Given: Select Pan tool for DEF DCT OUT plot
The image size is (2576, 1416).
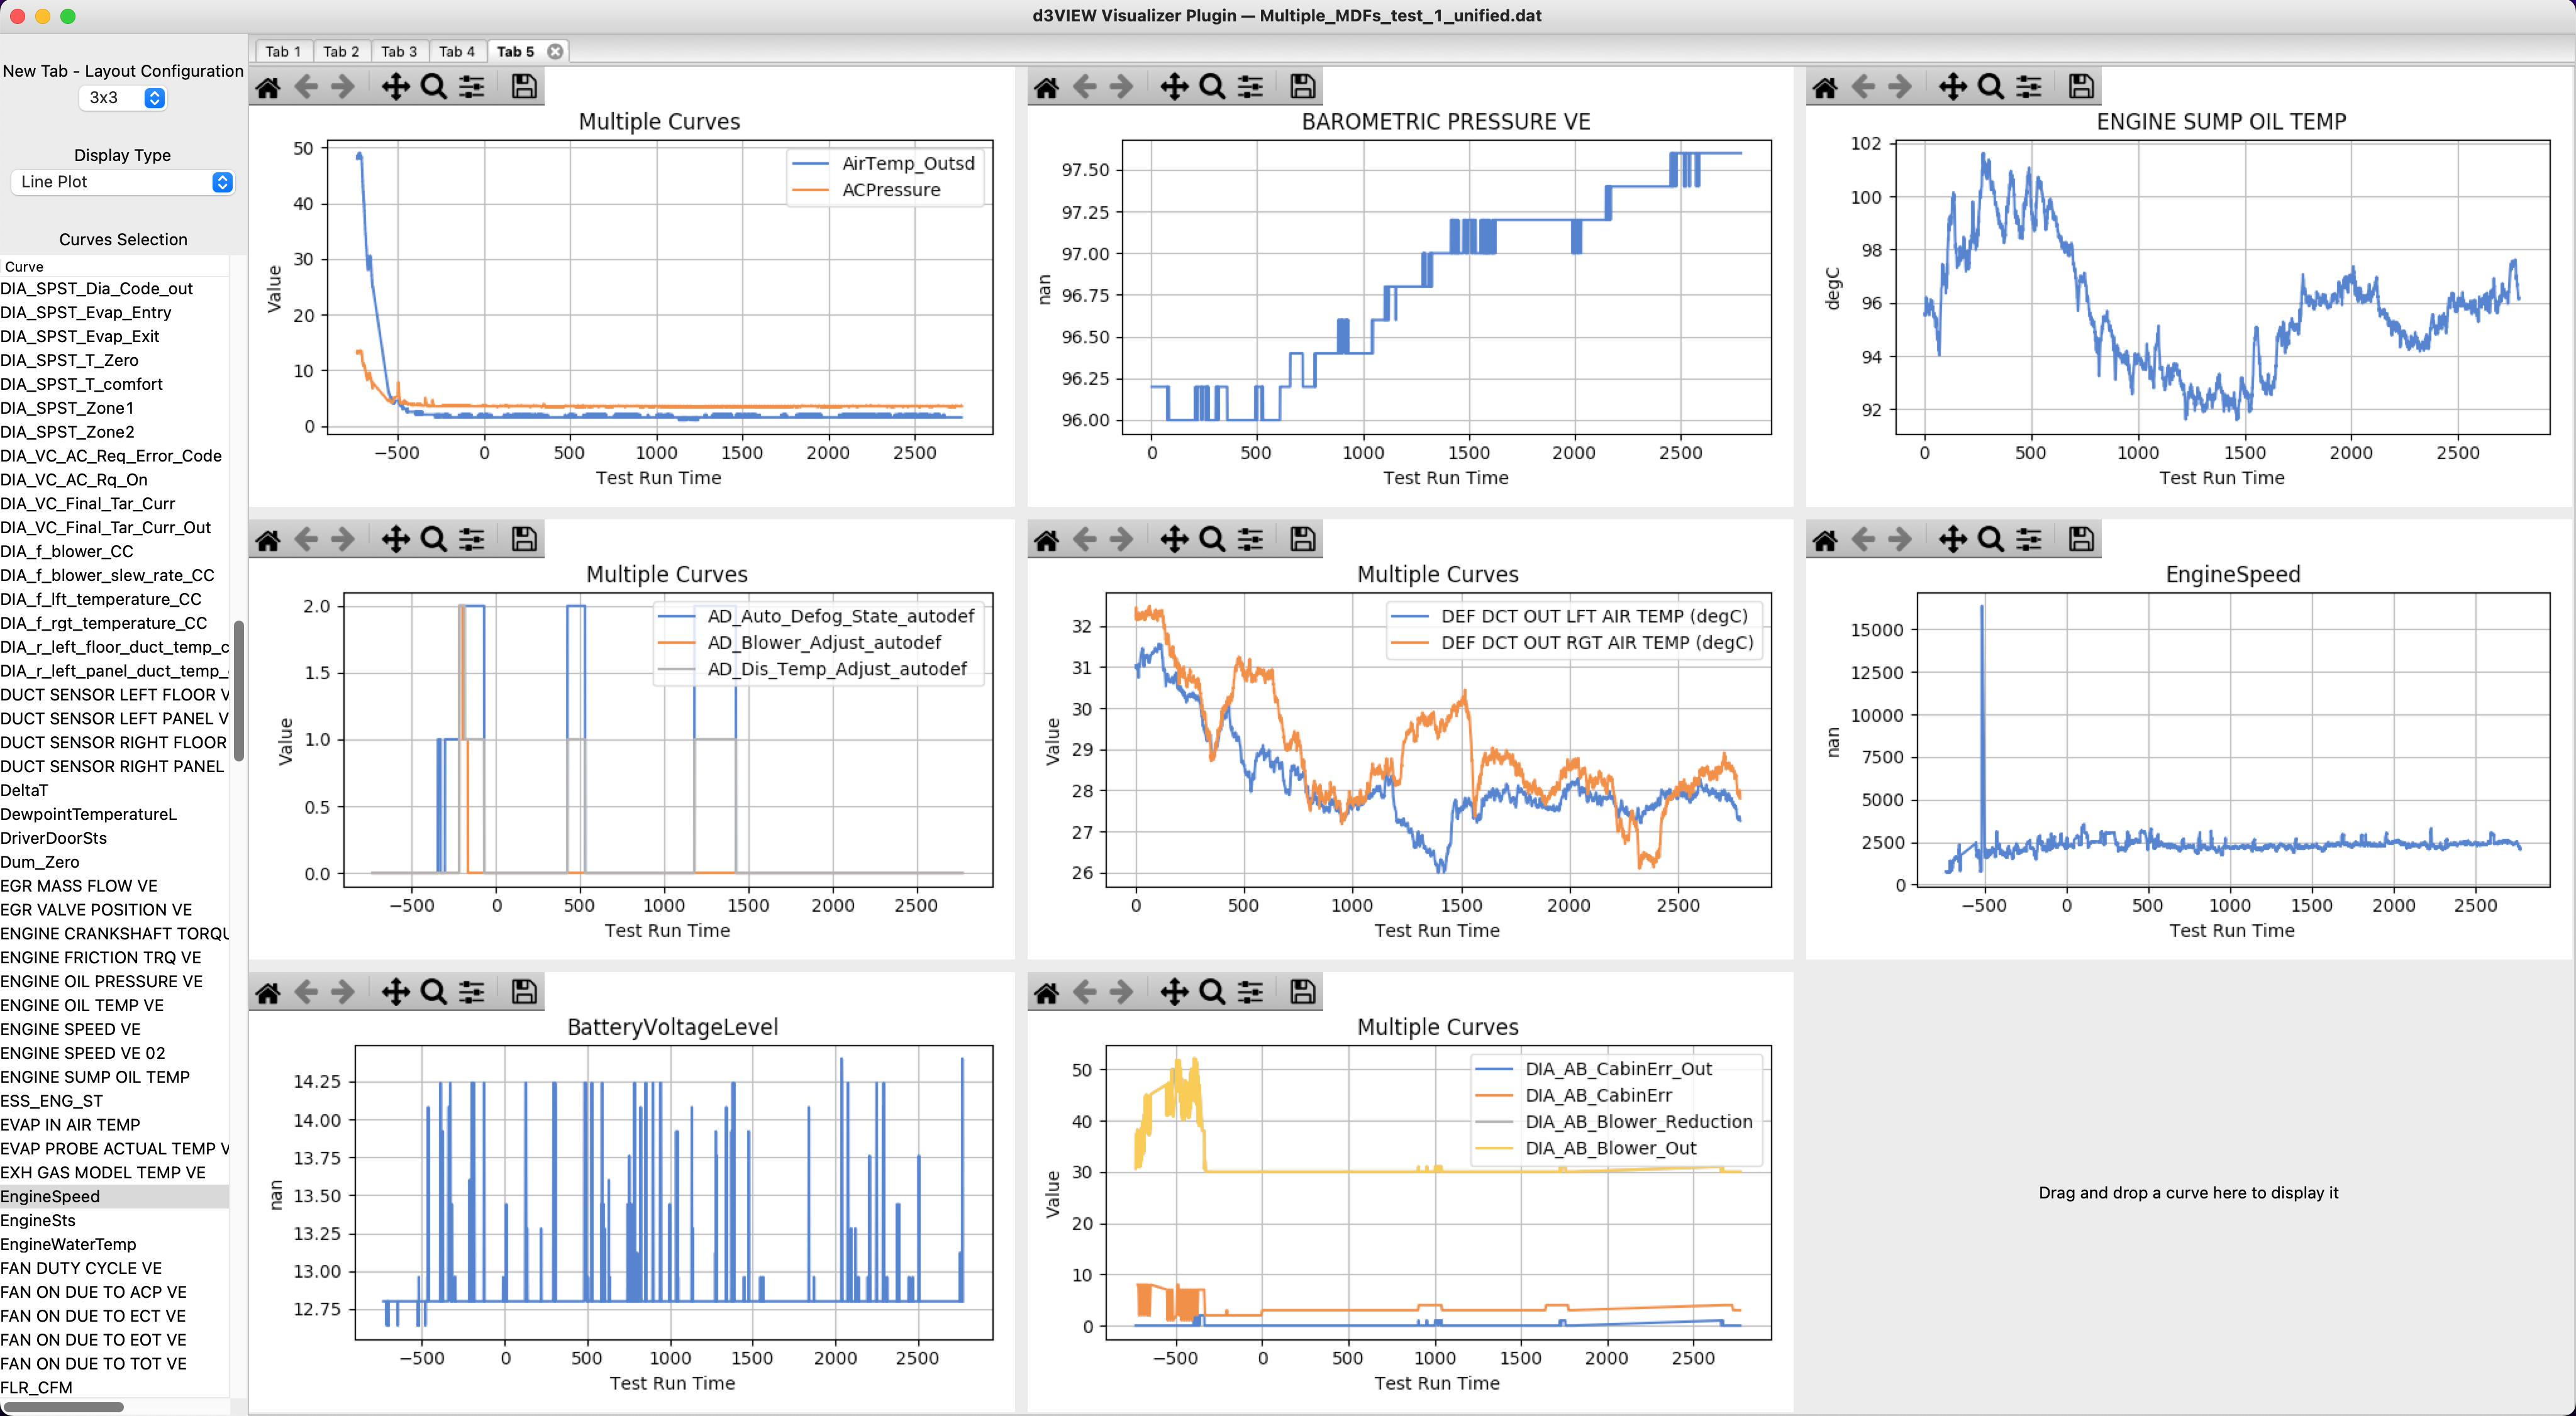Looking at the screenshot, I should pyautogui.click(x=1174, y=540).
